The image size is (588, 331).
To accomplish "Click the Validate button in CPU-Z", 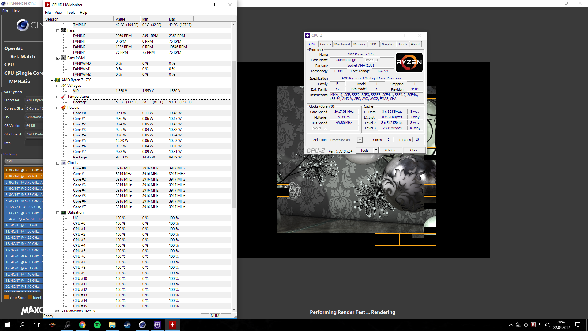I will (x=390, y=150).
